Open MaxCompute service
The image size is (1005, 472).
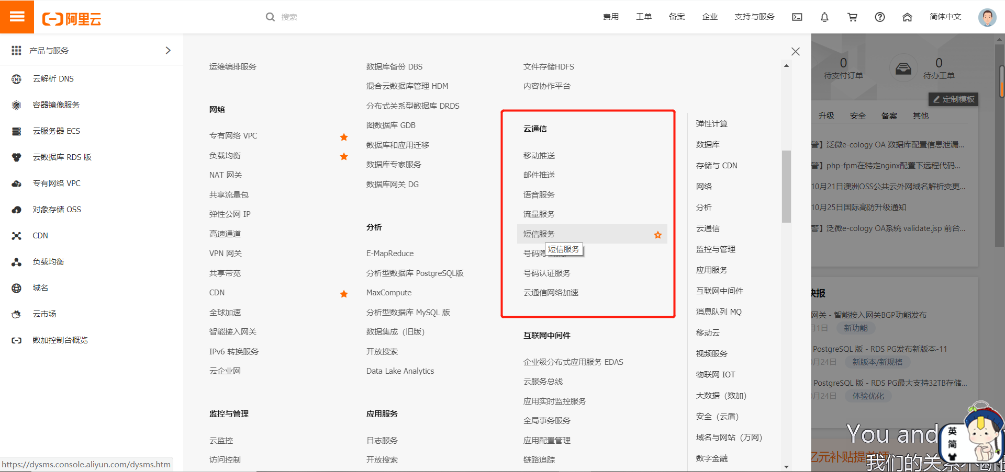(389, 293)
